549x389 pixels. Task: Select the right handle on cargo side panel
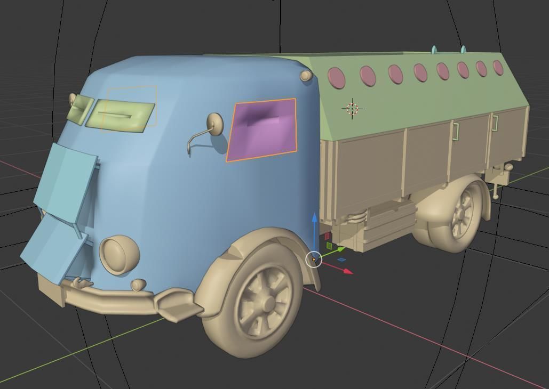point(495,123)
